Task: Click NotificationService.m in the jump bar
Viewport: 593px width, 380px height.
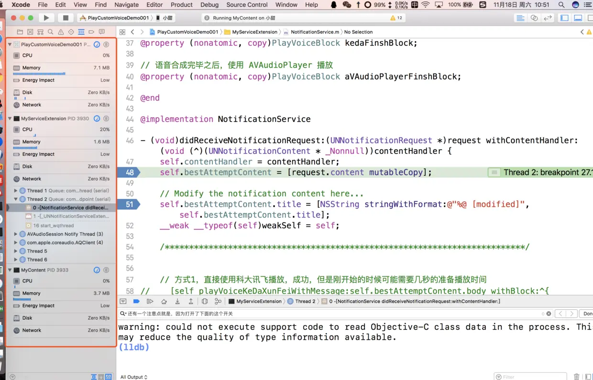Action: [311, 32]
